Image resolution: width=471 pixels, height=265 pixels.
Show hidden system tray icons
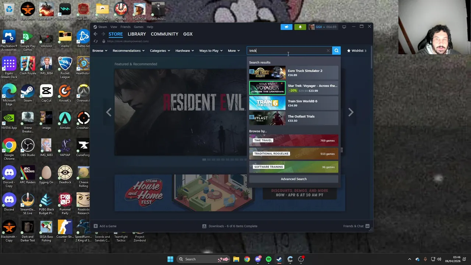click(410, 259)
